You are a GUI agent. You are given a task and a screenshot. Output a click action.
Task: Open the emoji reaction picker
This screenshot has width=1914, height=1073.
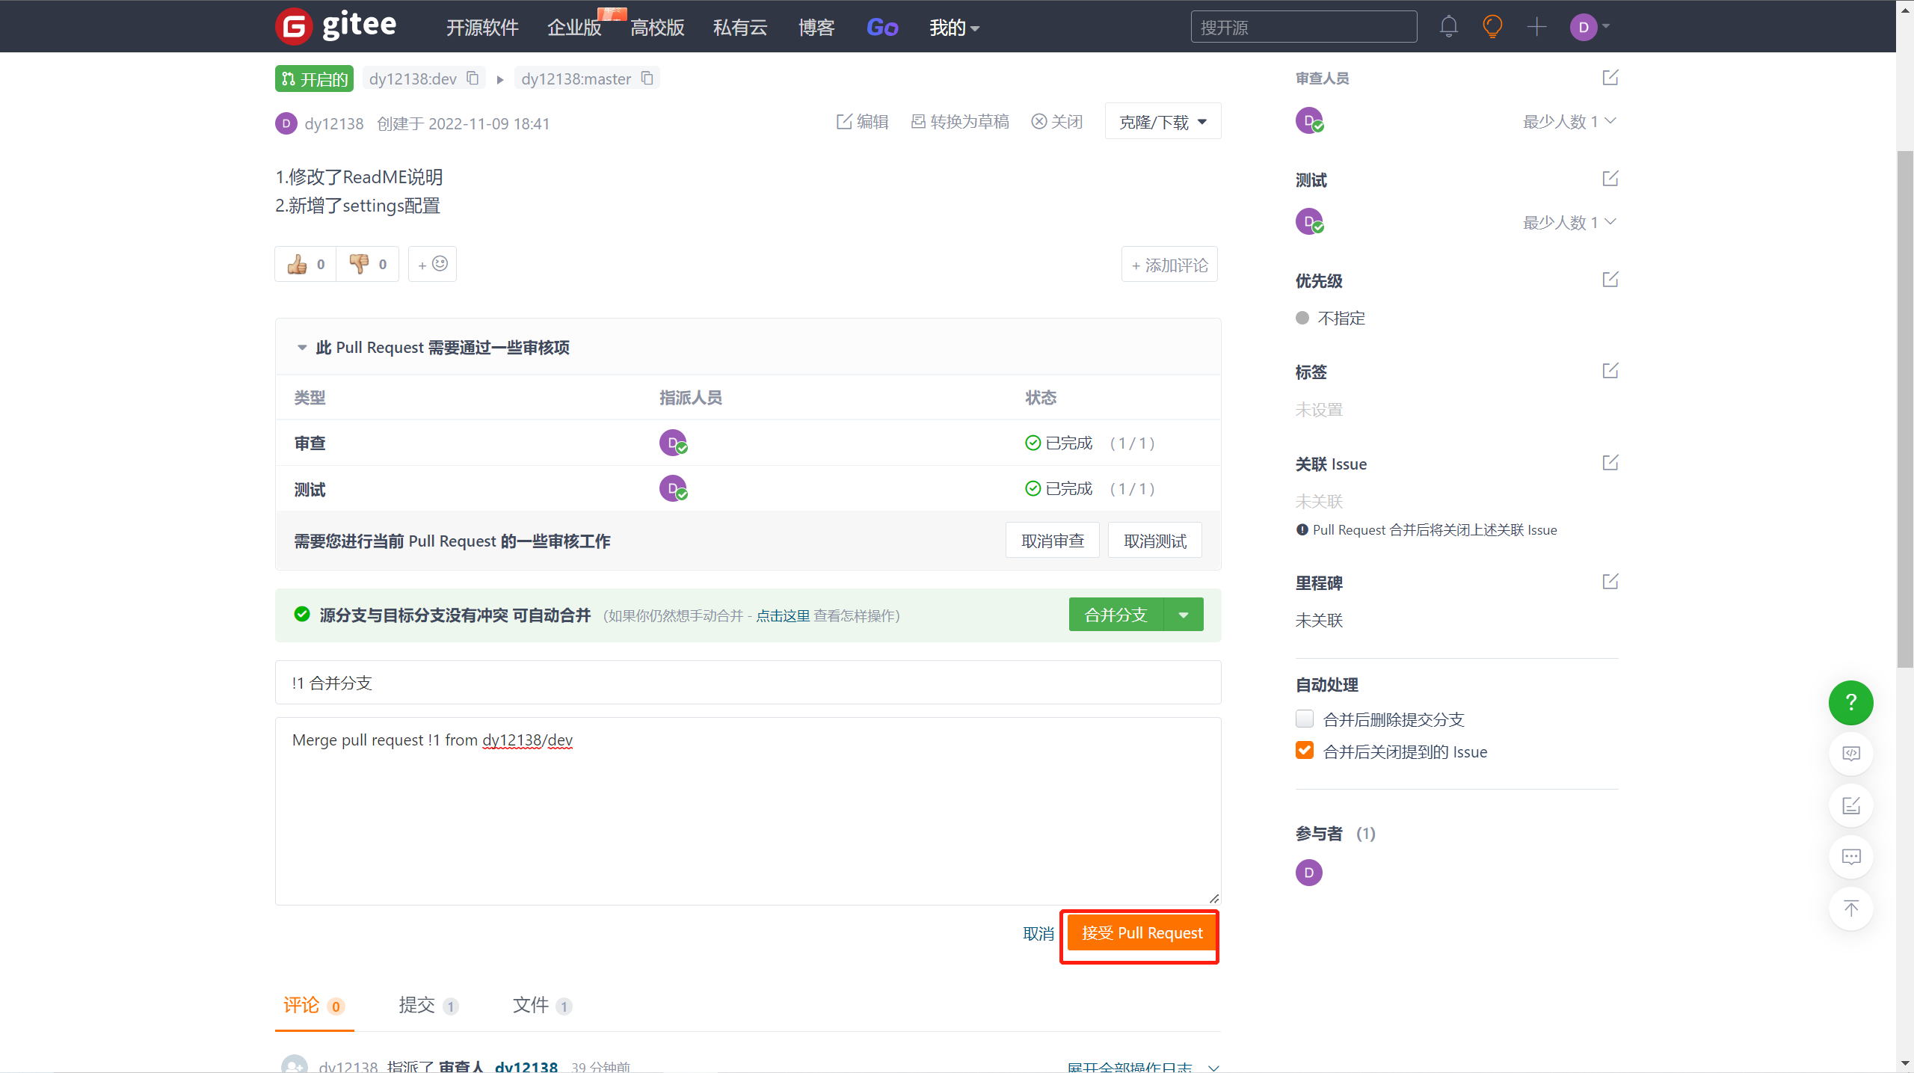point(433,264)
